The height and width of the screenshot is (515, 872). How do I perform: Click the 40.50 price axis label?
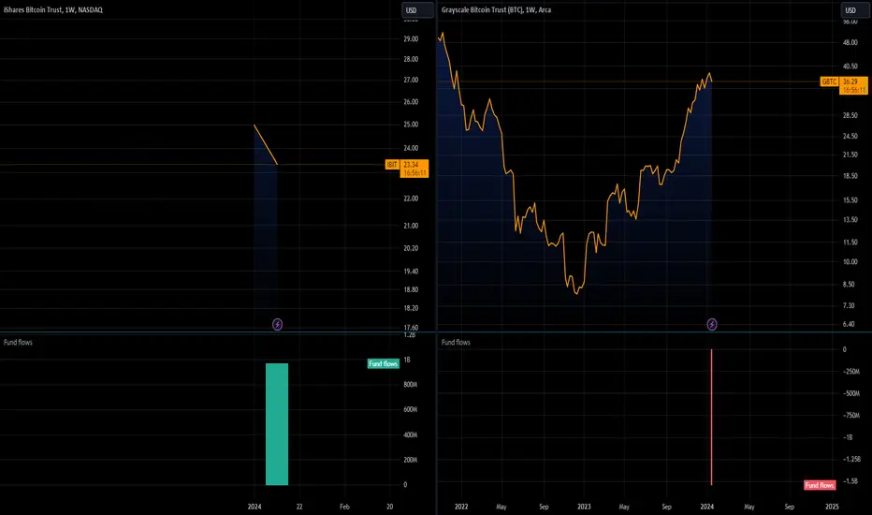click(850, 66)
